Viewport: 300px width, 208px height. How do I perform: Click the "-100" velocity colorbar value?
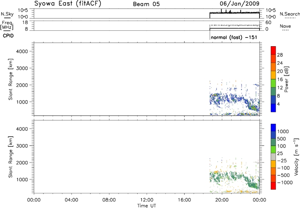coord(283,168)
